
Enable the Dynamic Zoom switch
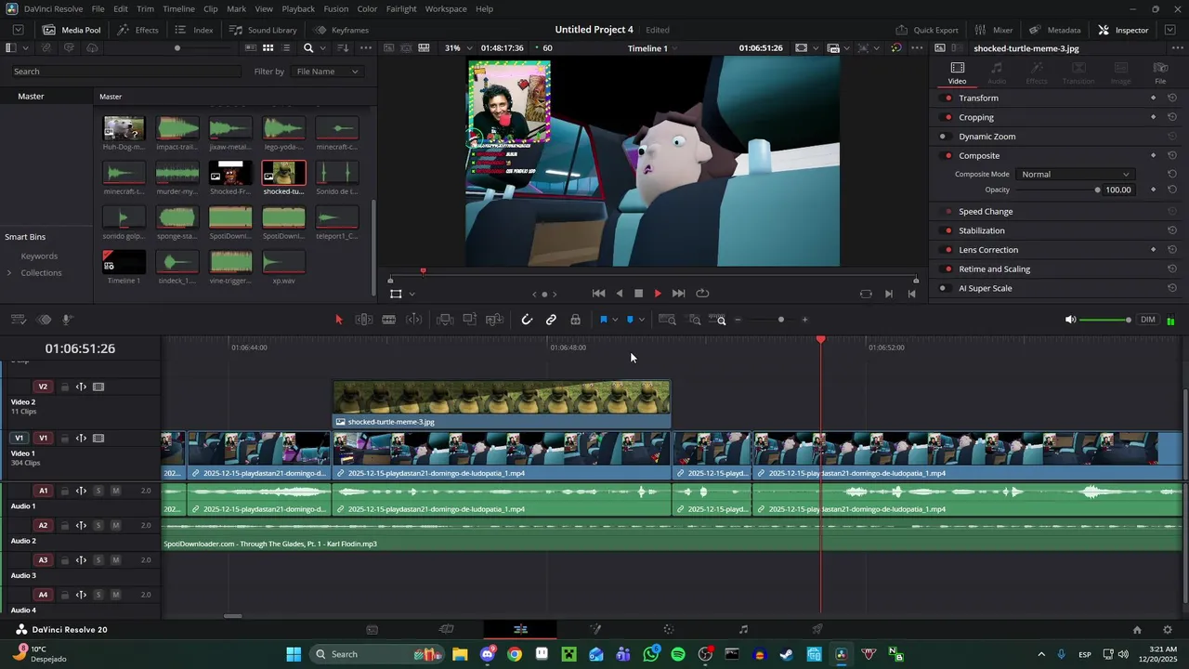point(943,137)
